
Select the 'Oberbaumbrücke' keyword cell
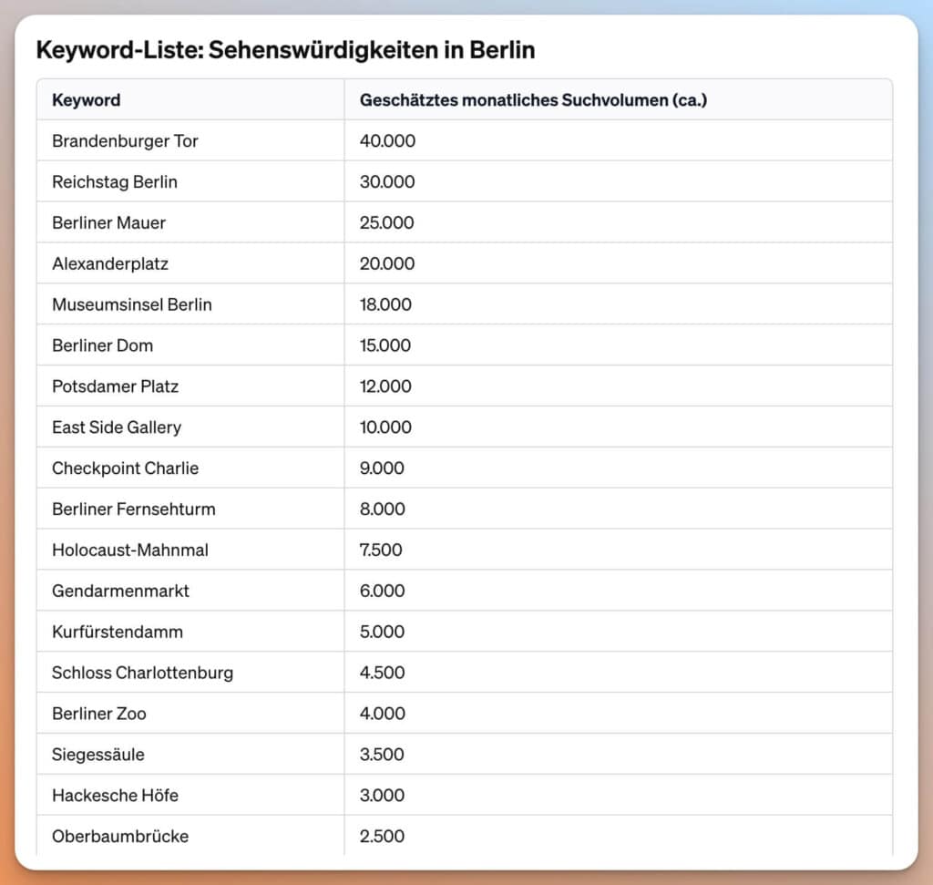(x=120, y=837)
